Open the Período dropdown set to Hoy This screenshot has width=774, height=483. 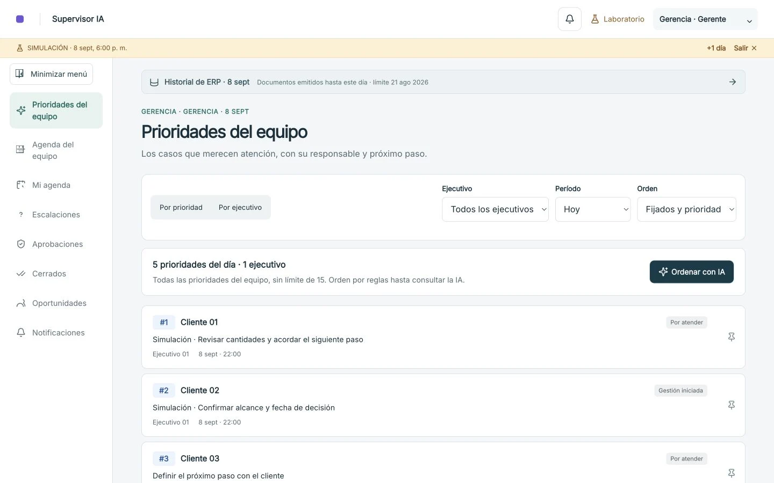click(592, 209)
